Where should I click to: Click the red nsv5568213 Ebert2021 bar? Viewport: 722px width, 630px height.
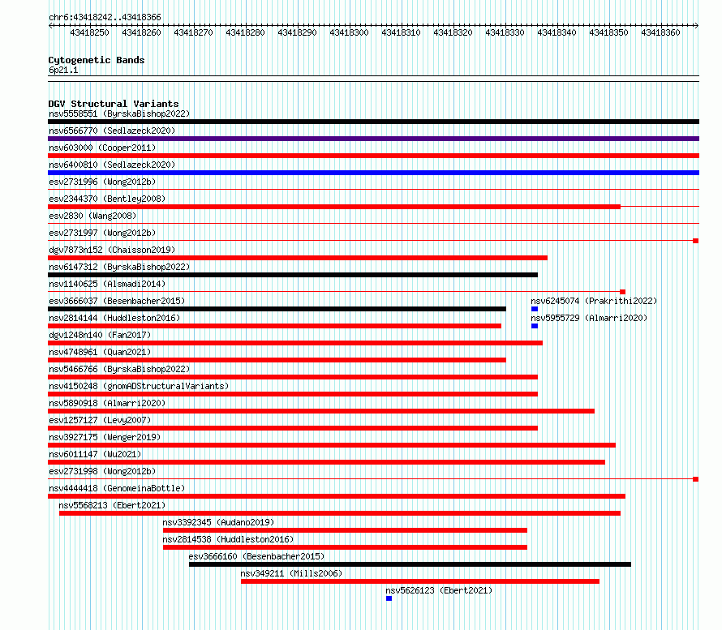pyautogui.click(x=340, y=513)
